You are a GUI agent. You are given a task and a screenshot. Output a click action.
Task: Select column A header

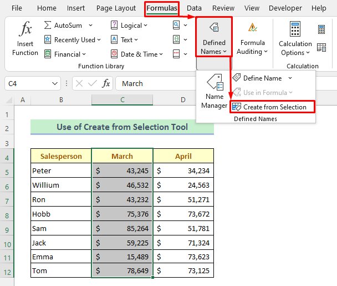click(x=23, y=100)
